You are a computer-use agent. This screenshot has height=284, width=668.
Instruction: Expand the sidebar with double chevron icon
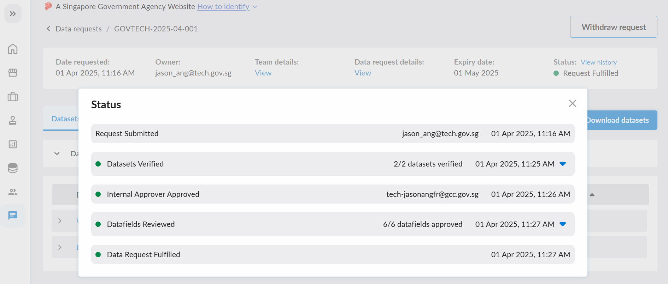click(13, 14)
